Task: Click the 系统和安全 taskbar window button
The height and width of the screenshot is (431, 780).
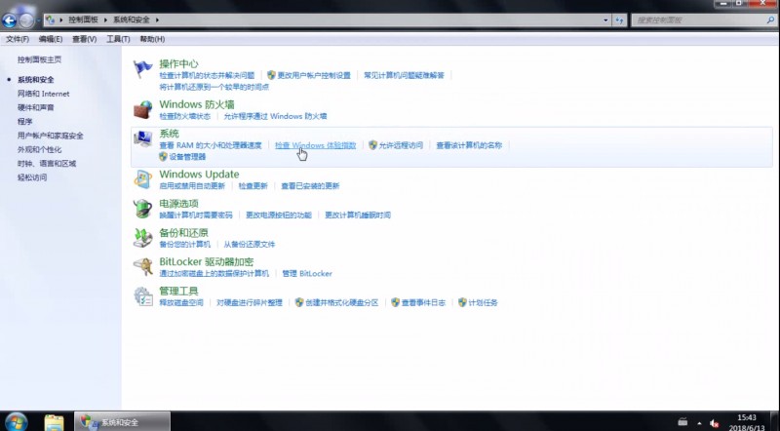Action: (123, 422)
